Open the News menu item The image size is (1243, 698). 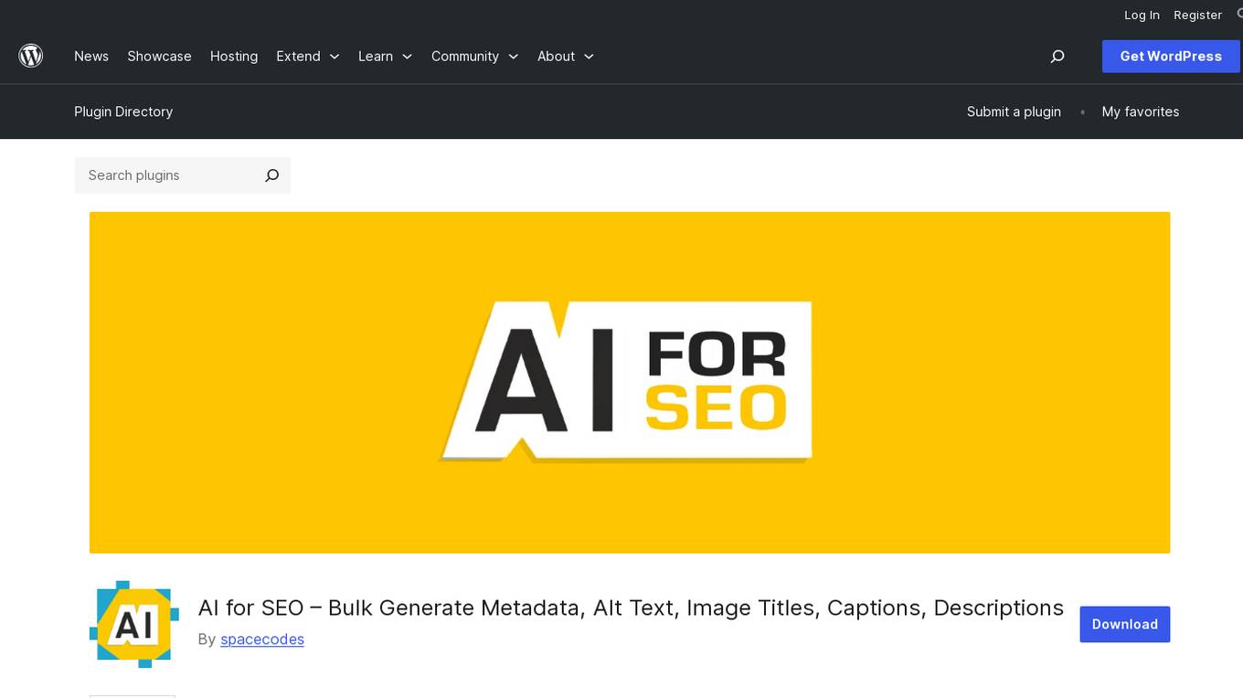tap(91, 57)
